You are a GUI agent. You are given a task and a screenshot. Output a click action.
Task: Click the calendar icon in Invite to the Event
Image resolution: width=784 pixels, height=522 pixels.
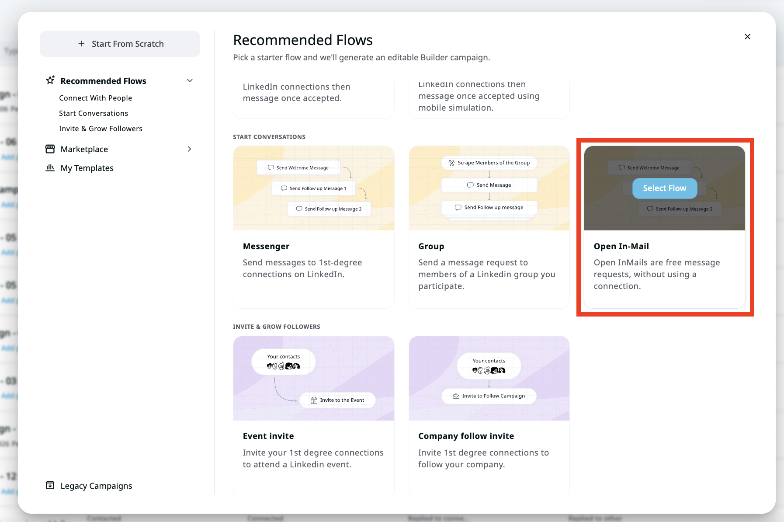pyautogui.click(x=314, y=400)
